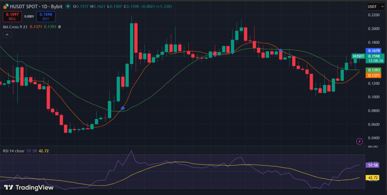Viewport: 387px width, 195px height.
Task: Click the Ø symbol beside MA Cross values
Action: [59, 27]
